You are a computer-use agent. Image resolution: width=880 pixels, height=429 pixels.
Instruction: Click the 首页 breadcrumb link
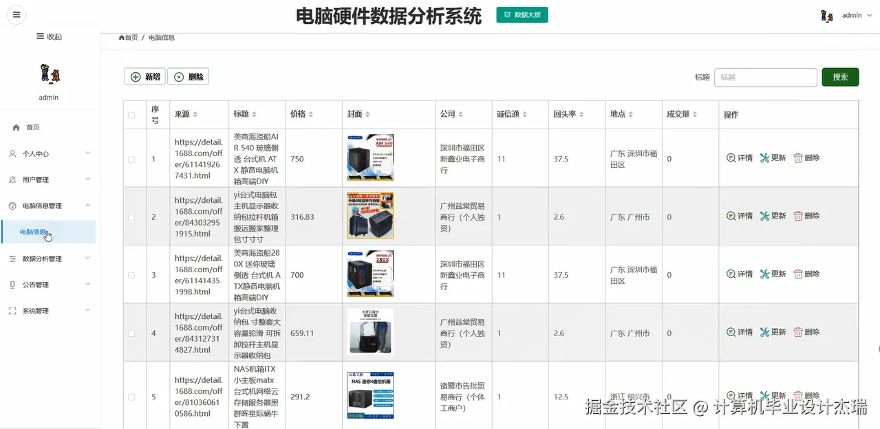tap(129, 38)
